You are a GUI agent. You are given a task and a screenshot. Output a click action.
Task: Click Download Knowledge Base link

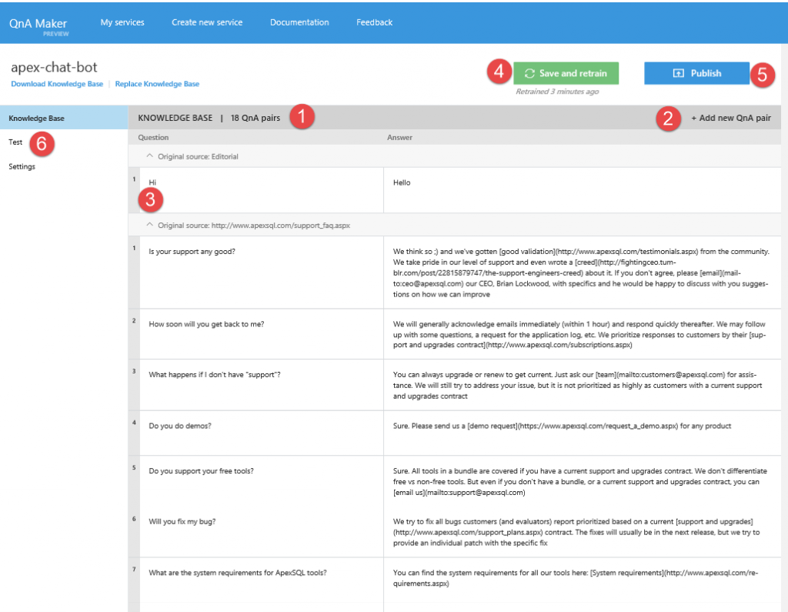pos(57,83)
